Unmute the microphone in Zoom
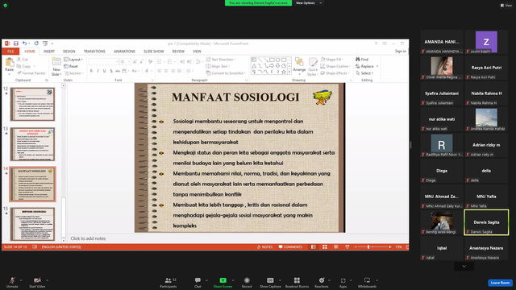516x290 pixels. [x=12, y=282]
